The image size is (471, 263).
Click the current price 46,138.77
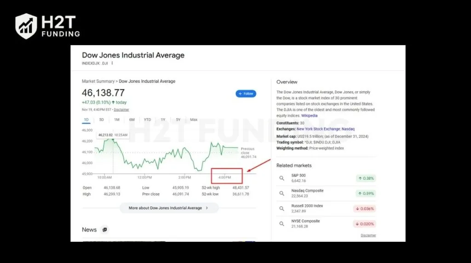(103, 93)
